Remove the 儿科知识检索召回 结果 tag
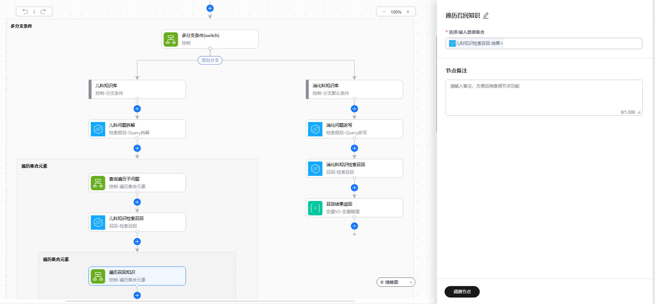656x304 pixels. (x=502, y=43)
